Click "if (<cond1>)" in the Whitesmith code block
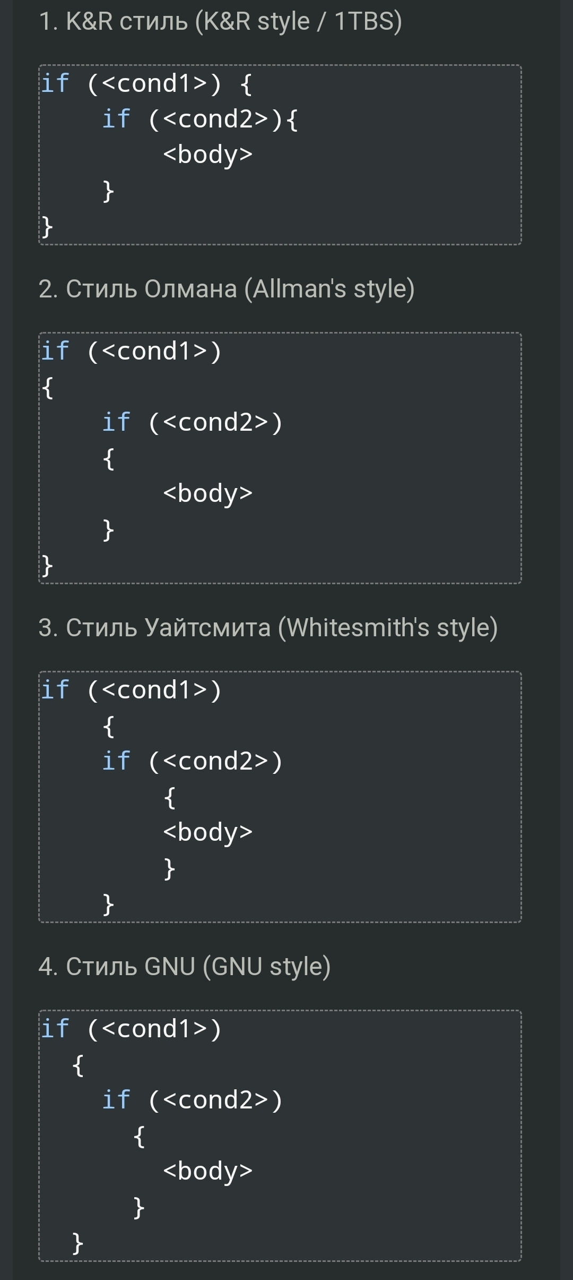 tap(131, 690)
